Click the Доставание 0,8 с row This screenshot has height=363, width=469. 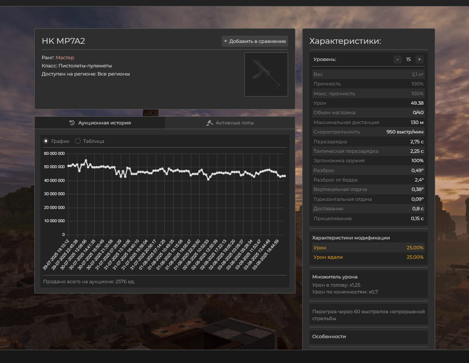369,209
